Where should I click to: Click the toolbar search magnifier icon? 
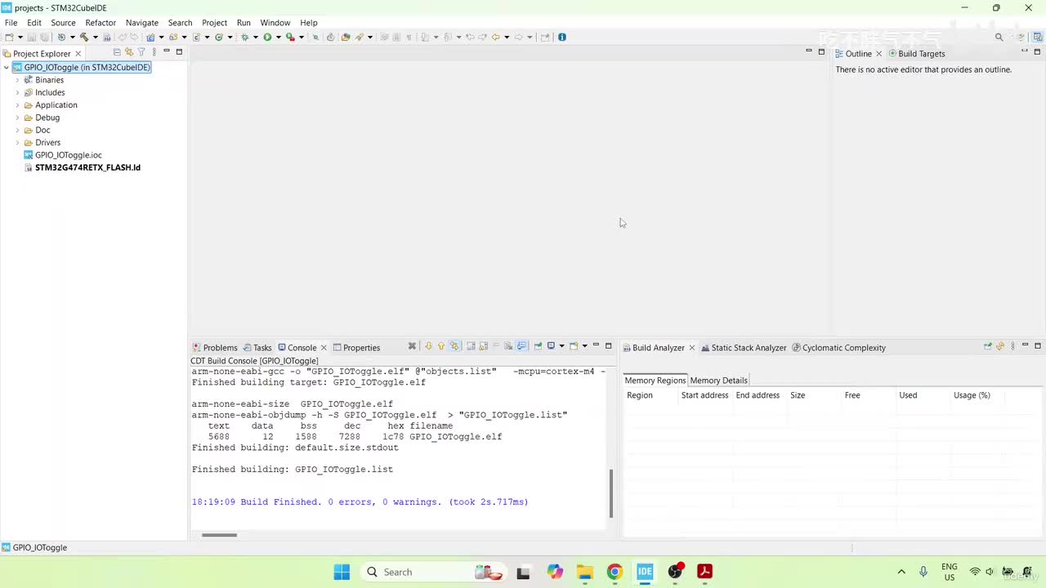click(x=999, y=37)
